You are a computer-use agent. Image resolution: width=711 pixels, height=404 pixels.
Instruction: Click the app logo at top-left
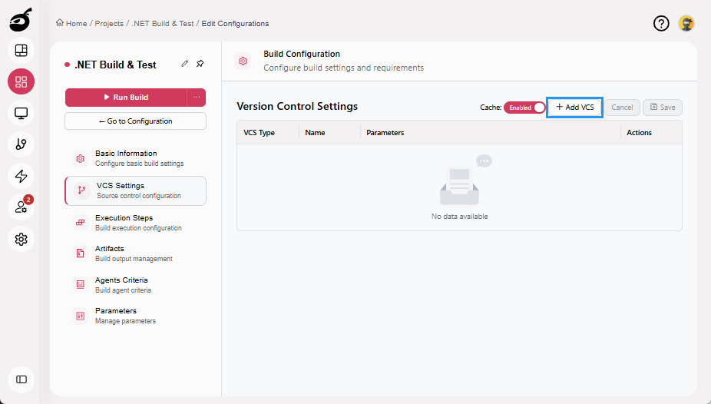pyautogui.click(x=21, y=20)
